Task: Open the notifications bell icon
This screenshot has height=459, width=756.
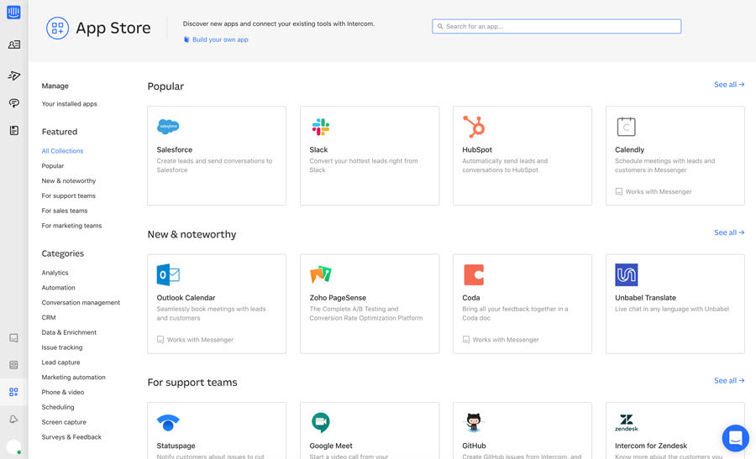Action: [x=13, y=419]
